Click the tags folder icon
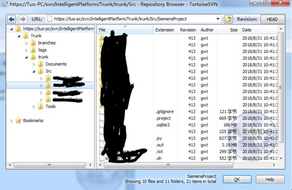This screenshot has height=190, width=292. (33, 50)
